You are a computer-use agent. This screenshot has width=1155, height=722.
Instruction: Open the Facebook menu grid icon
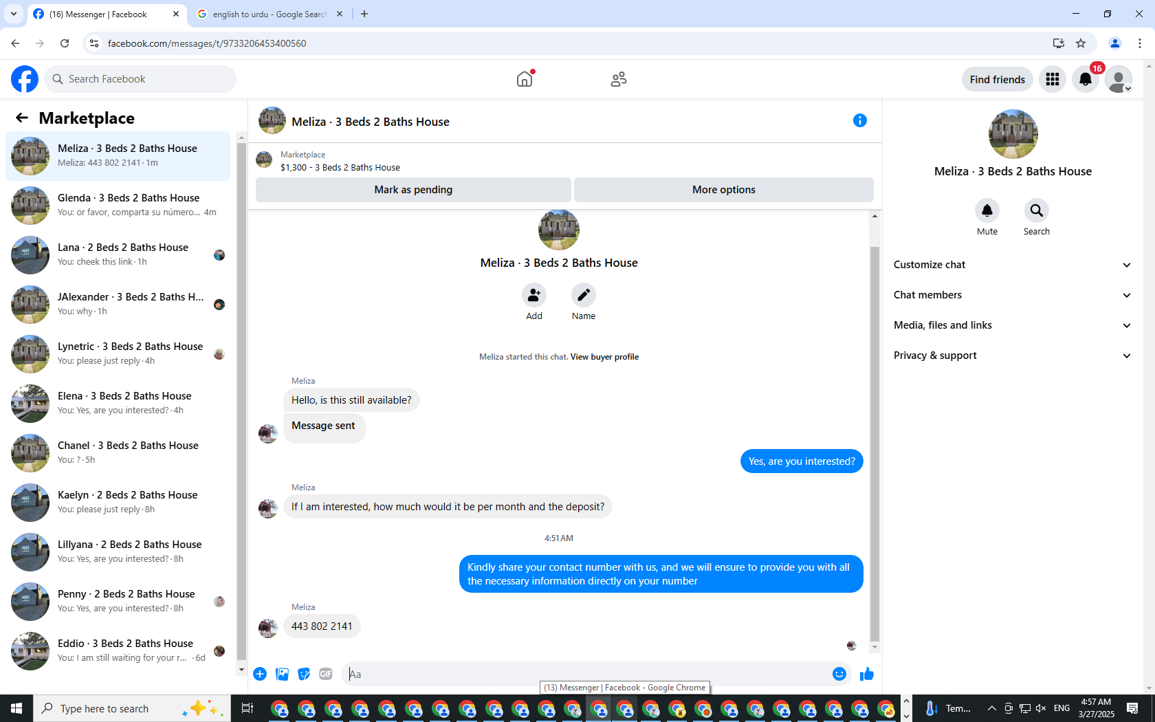click(1053, 79)
